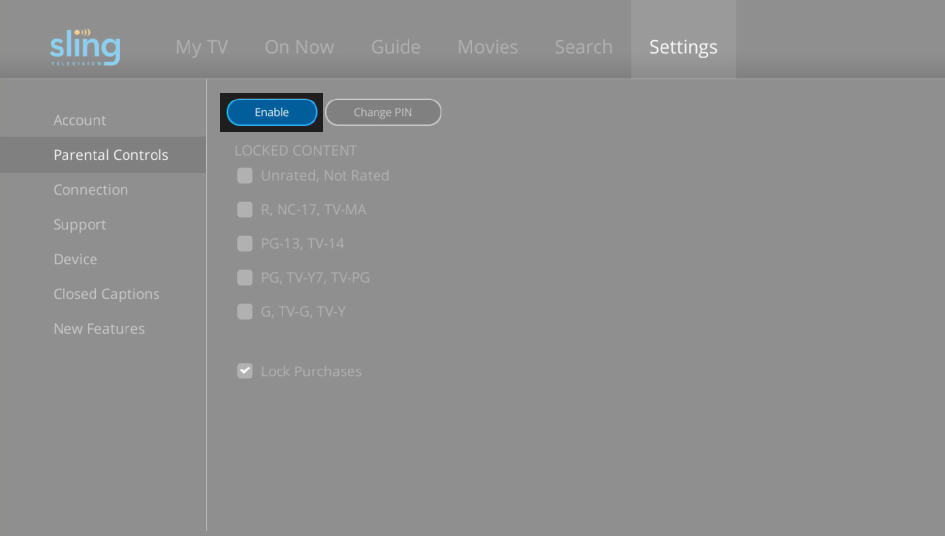Click the Sling Television logo
Viewport: 945px width, 536px height.
pos(85,47)
